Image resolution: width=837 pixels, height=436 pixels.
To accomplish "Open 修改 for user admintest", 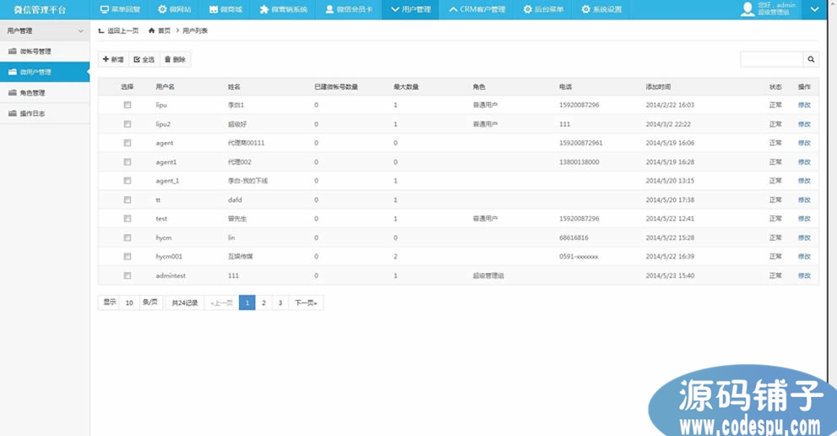I will [804, 275].
